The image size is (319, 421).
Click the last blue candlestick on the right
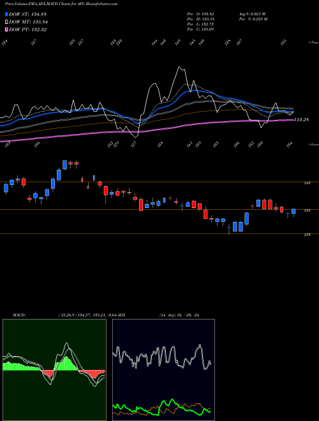[293, 211]
